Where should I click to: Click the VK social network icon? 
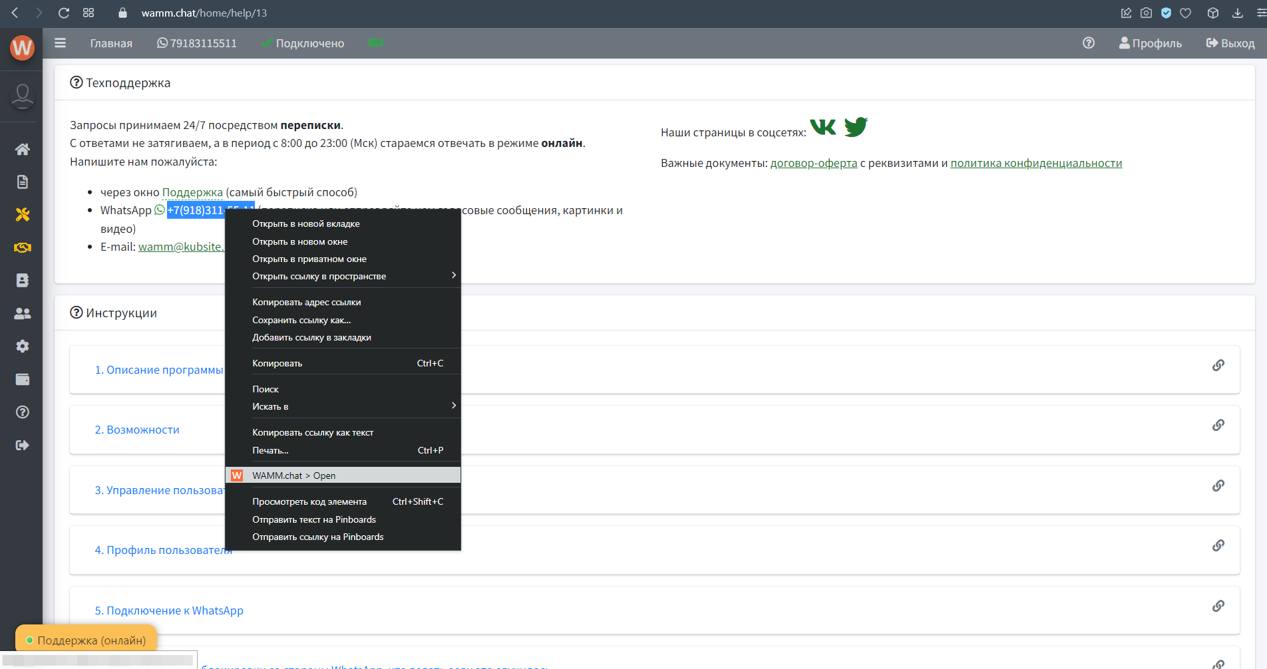822,127
